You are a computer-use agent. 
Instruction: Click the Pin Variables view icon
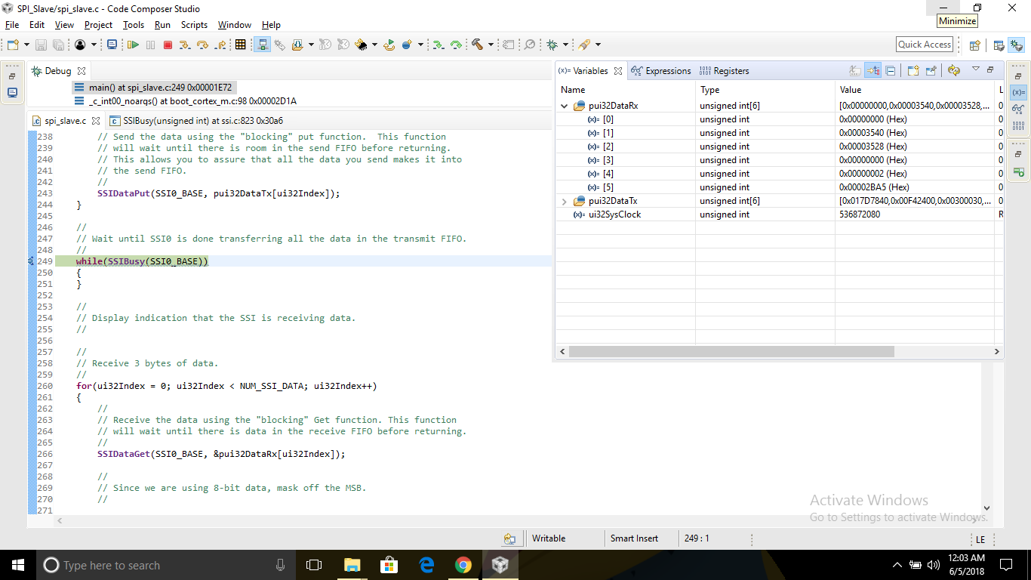coord(931,70)
